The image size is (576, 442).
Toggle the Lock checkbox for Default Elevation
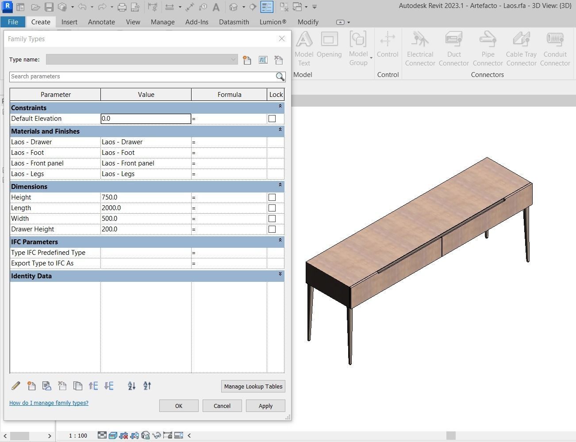click(272, 119)
